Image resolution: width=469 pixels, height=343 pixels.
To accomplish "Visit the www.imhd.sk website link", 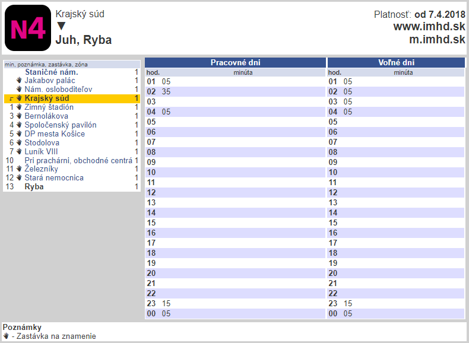I will point(429,27).
